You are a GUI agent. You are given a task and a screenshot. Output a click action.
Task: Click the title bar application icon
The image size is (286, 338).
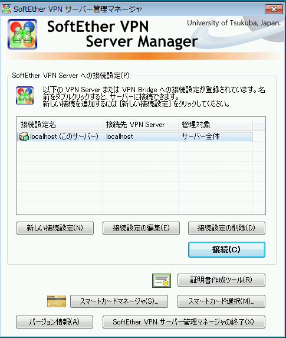point(6,9)
